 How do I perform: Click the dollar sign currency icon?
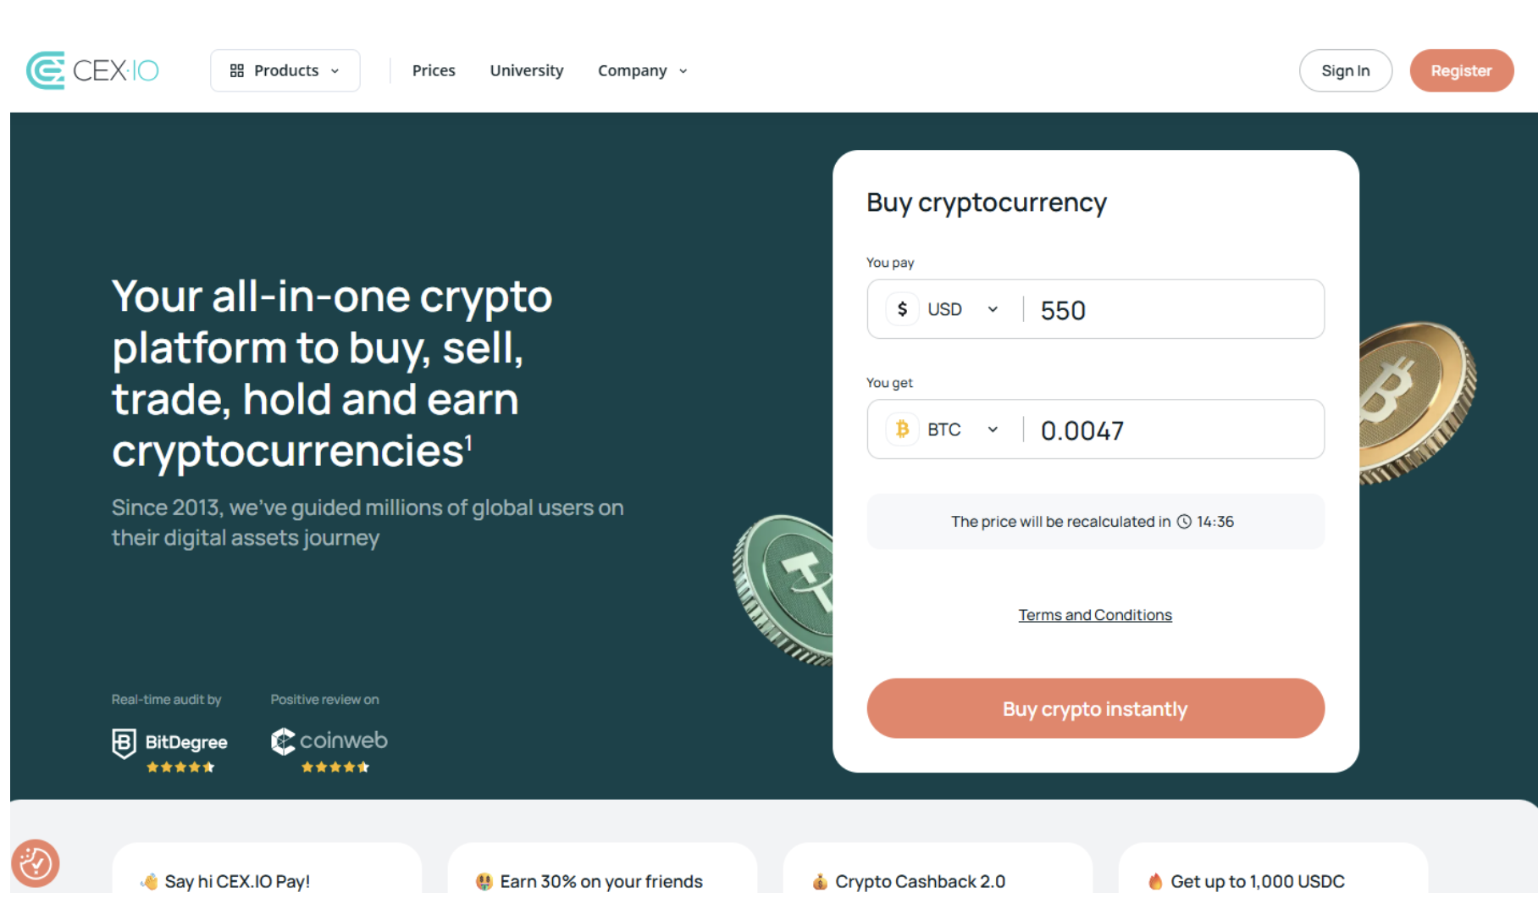coord(902,309)
